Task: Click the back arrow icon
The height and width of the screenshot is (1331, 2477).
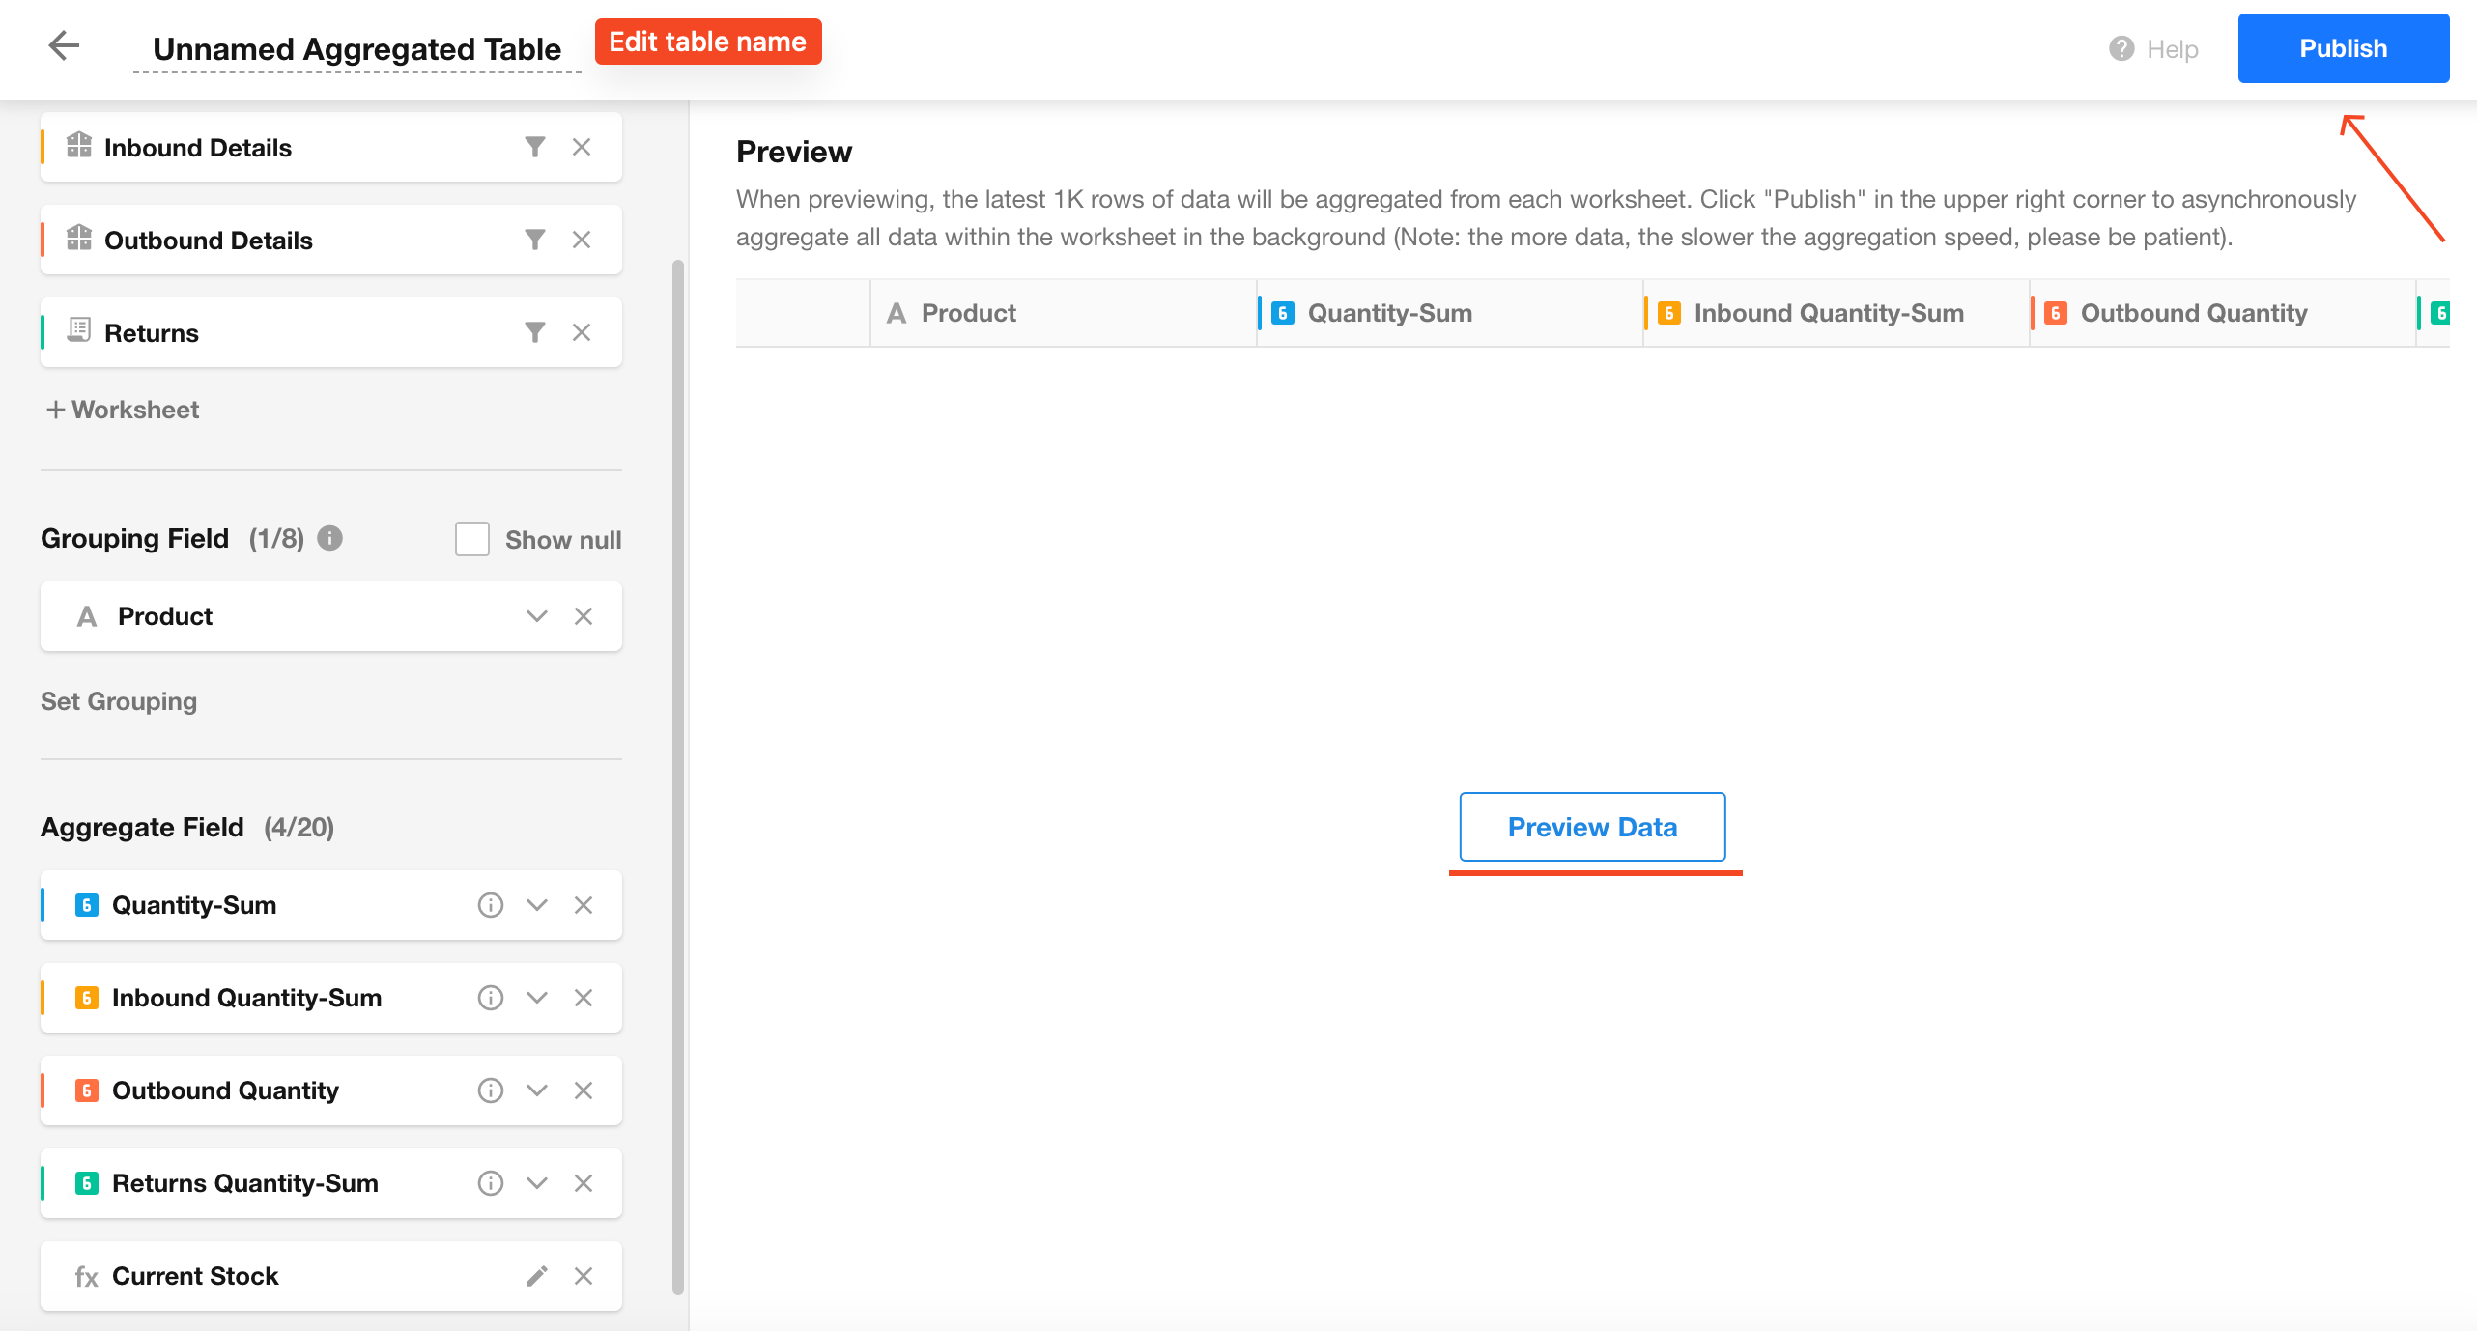Action: pos(64,45)
